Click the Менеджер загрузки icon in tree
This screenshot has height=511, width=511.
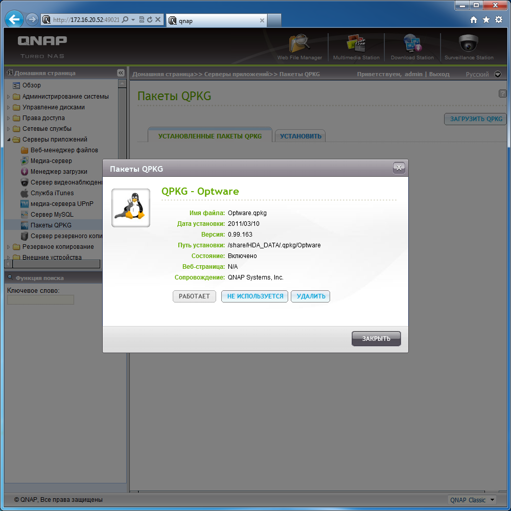pos(24,171)
